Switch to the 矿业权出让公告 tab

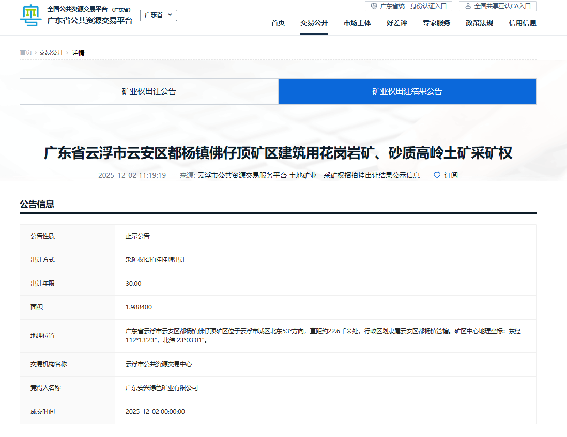pyautogui.click(x=149, y=91)
